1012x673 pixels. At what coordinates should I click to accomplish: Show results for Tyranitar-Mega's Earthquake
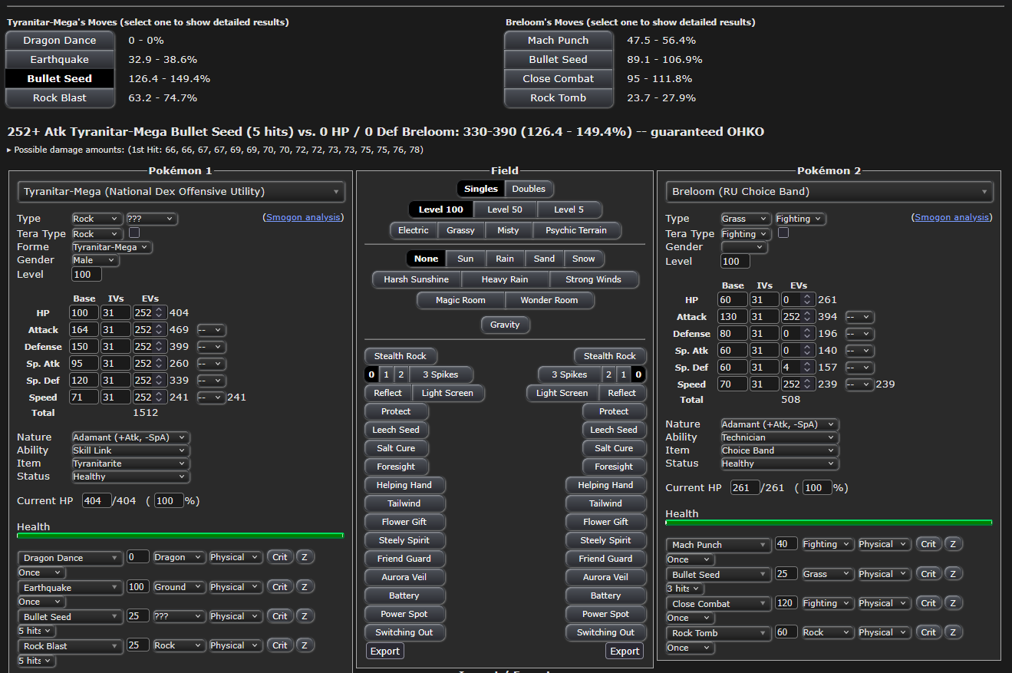tap(60, 60)
